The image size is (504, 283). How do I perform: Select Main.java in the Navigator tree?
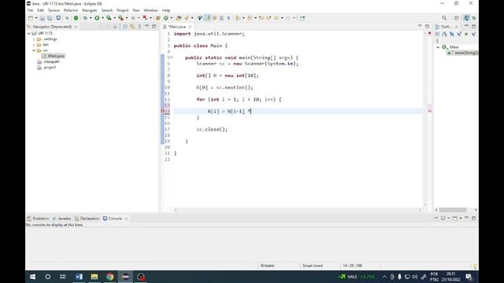click(54, 56)
